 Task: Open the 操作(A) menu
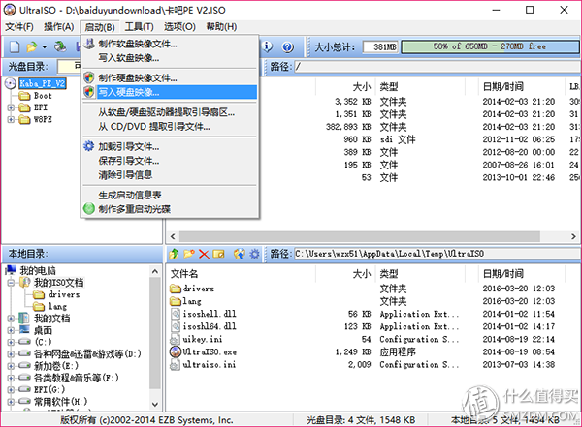[58, 27]
